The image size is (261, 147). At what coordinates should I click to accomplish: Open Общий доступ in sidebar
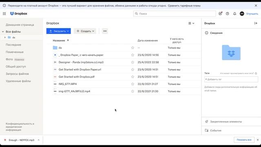click(16, 67)
